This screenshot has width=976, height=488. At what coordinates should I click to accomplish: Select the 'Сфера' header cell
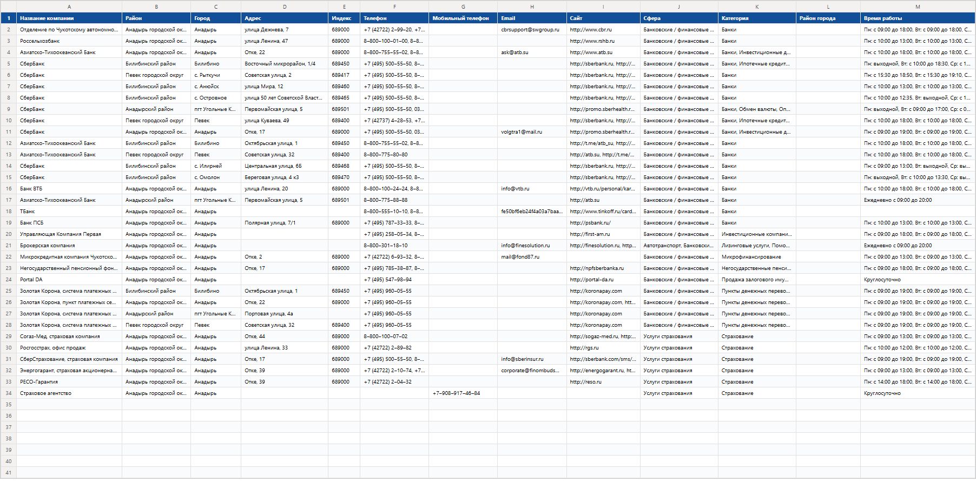679,18
